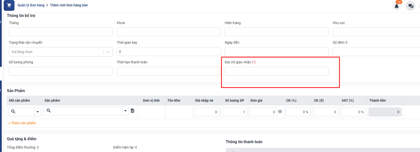Focus the Địa chỉ giao nhận field

tap(276, 71)
